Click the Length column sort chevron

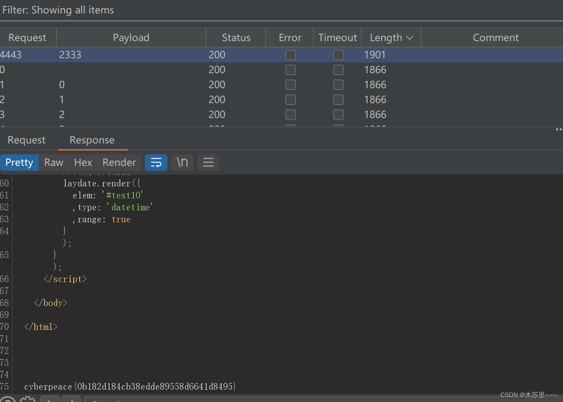point(409,38)
